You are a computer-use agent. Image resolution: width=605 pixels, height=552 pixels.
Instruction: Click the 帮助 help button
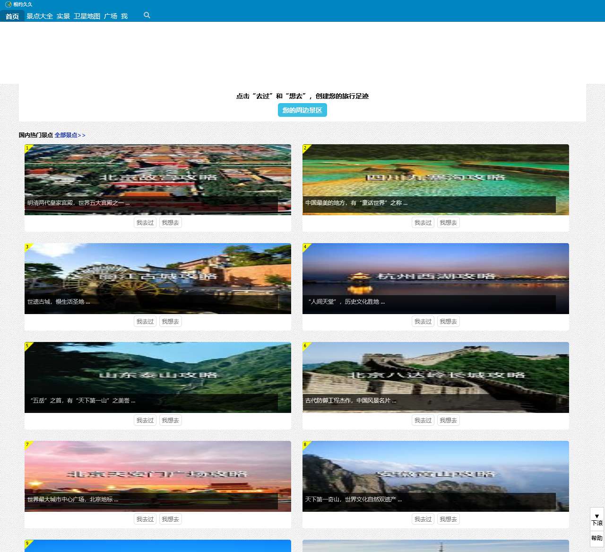(x=597, y=538)
